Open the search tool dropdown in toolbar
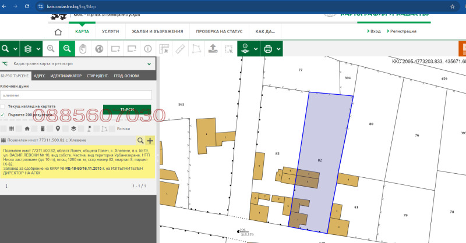This screenshot has height=243, width=466. pos(15,49)
